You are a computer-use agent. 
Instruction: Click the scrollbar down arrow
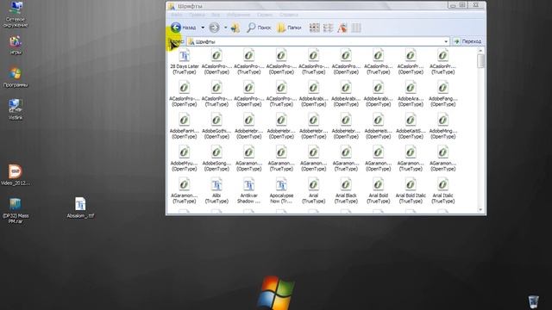[x=480, y=210]
